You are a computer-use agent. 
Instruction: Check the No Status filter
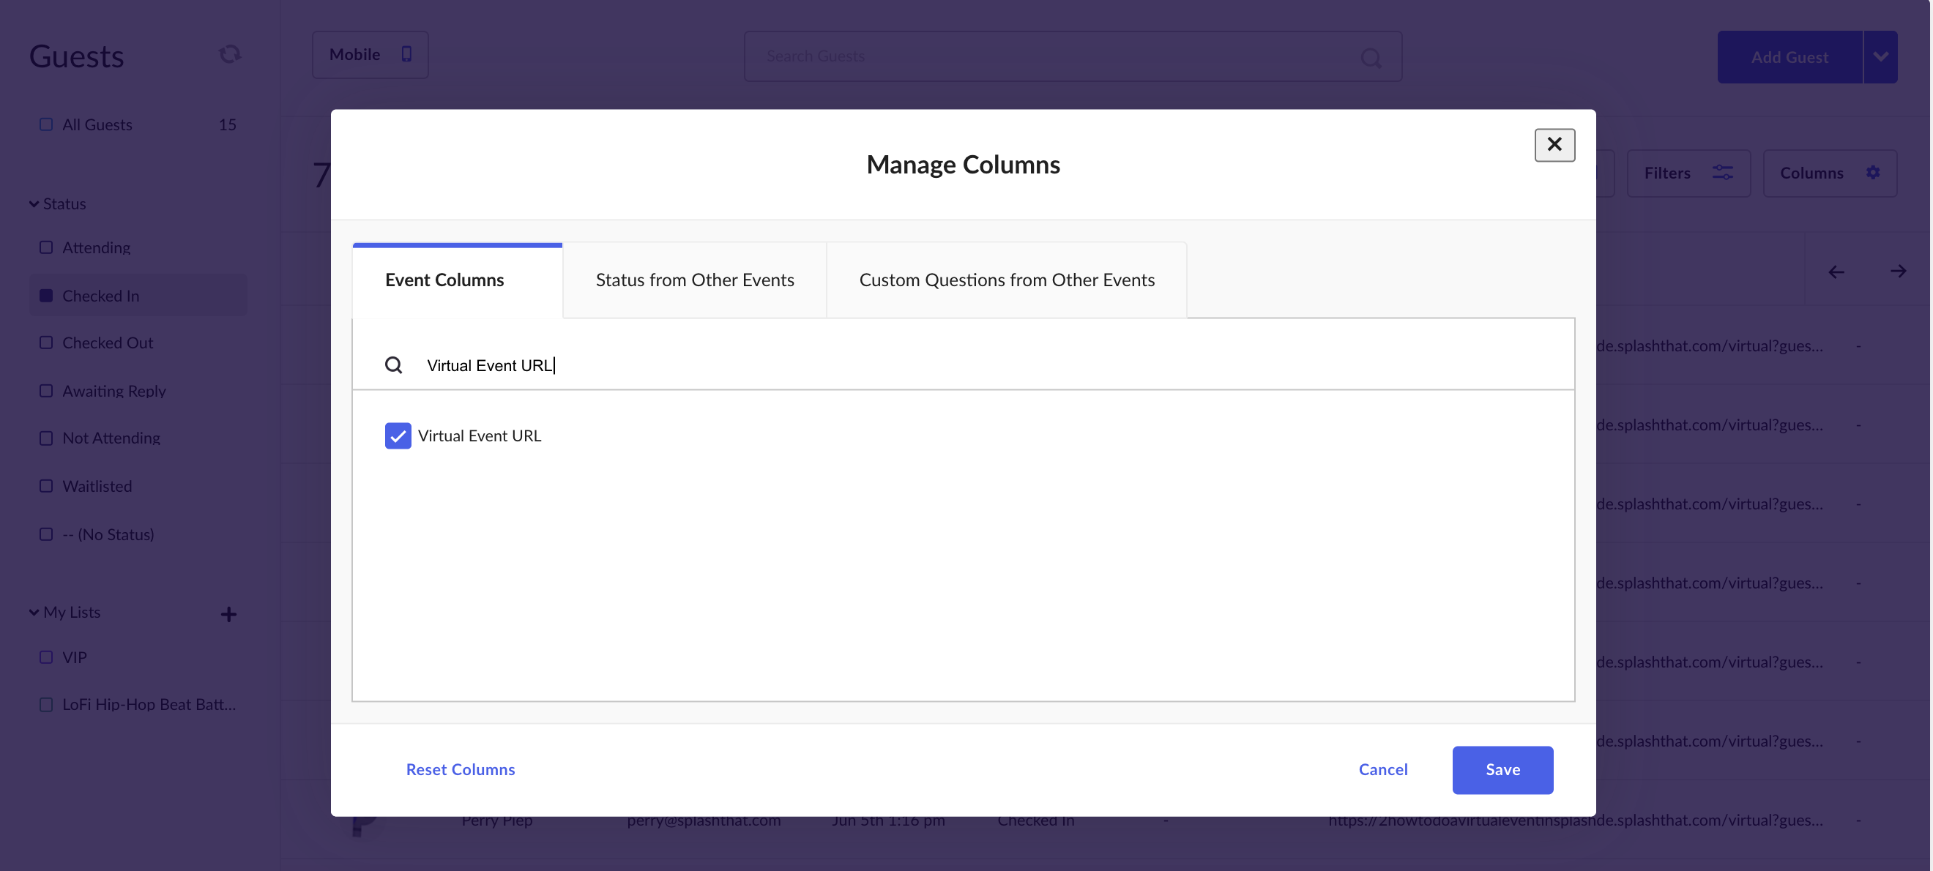(x=46, y=534)
